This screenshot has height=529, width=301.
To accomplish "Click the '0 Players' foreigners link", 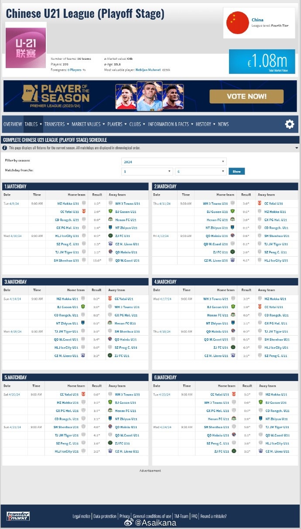I will [x=75, y=70].
